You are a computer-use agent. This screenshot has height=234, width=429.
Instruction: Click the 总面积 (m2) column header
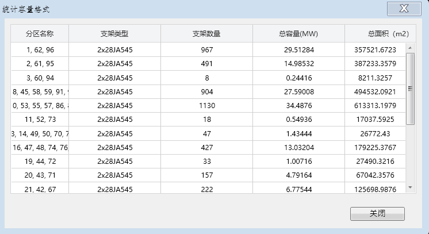380,33
